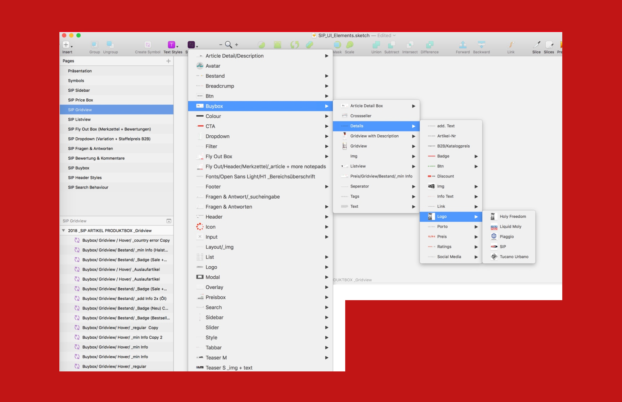Click the green fullscreen window button
The image size is (622, 402).
[78, 35]
